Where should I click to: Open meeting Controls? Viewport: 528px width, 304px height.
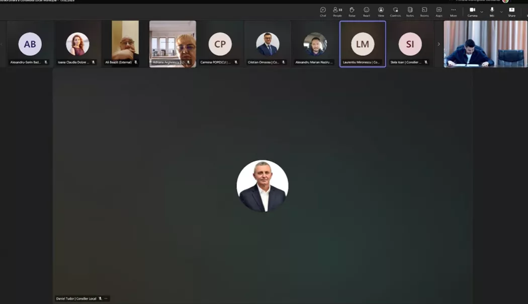coord(395,12)
